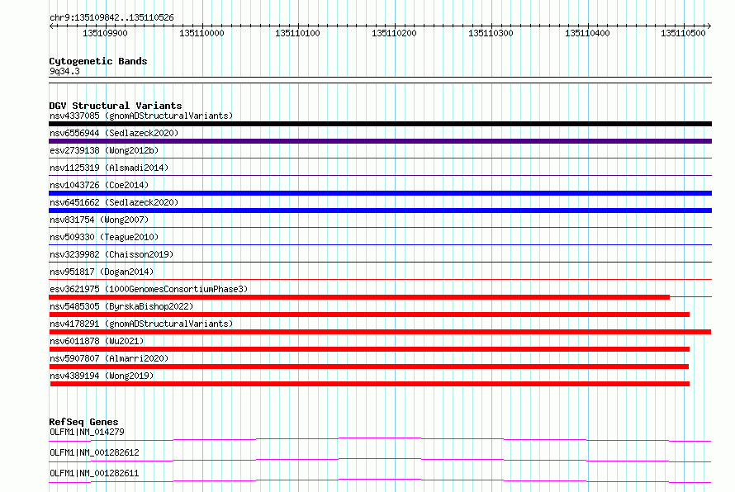Open variant nsv4337085 (gnomADStructuralVariants) label
Screen dimensions: 735x492
click(x=141, y=116)
